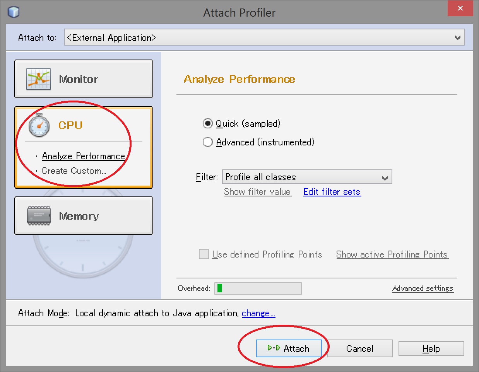Toggle Use defined Profiling Points checkbox
The height and width of the screenshot is (372, 479).
204,254
